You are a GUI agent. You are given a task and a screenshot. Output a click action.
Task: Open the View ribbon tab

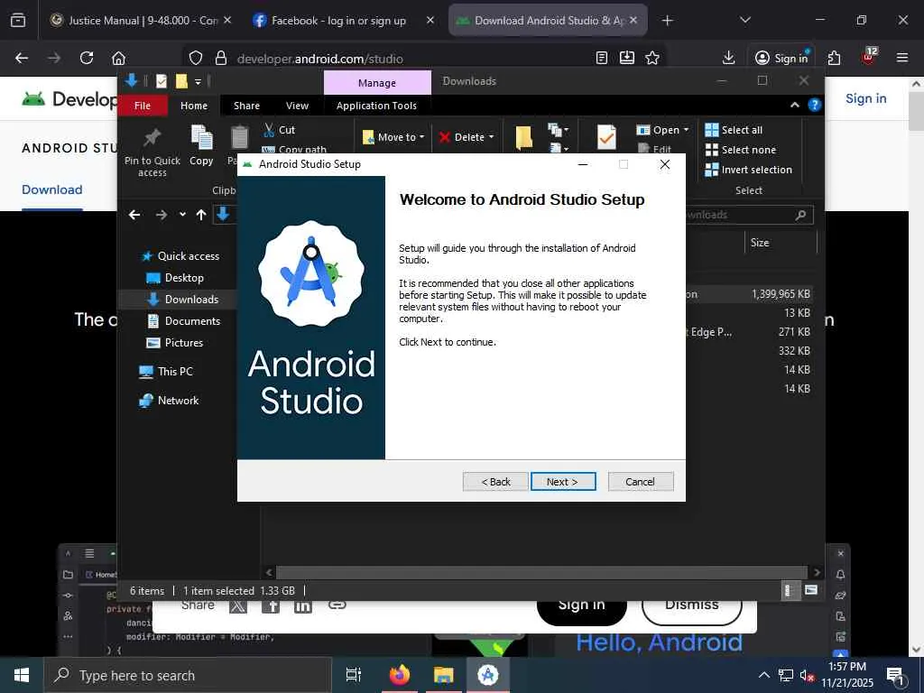click(x=297, y=106)
